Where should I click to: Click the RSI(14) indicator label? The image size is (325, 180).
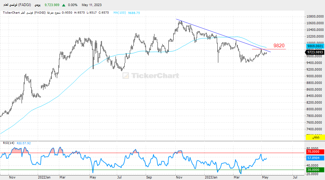[x=9, y=143]
